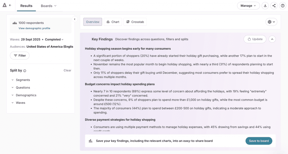Switch to the Chart view tab
Screen dimensions: 288x154
click(113, 22)
